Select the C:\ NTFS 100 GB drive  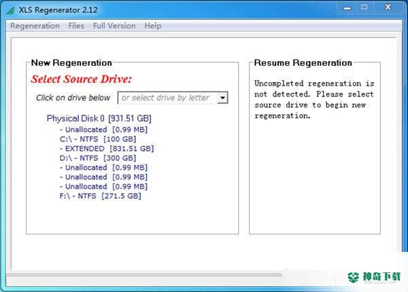(98, 139)
